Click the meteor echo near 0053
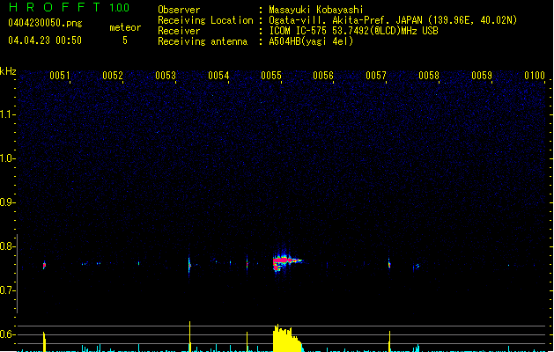This screenshot has height=352, width=554. click(189, 265)
